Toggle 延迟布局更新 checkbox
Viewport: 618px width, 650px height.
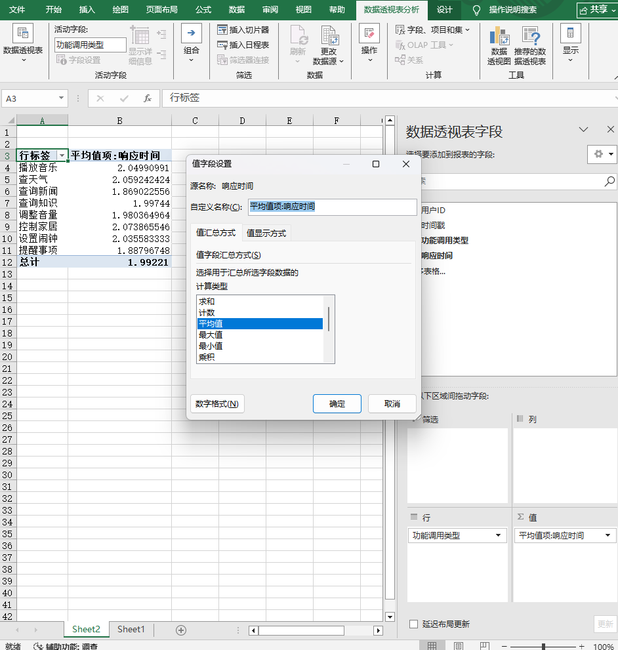[x=413, y=624]
